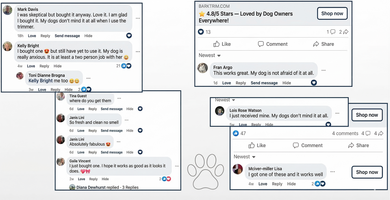Expand the Newest dropdown above Mciver-miller Lisa's comment
Image resolution: width=390 pixels, height=200 pixels.
point(245,157)
